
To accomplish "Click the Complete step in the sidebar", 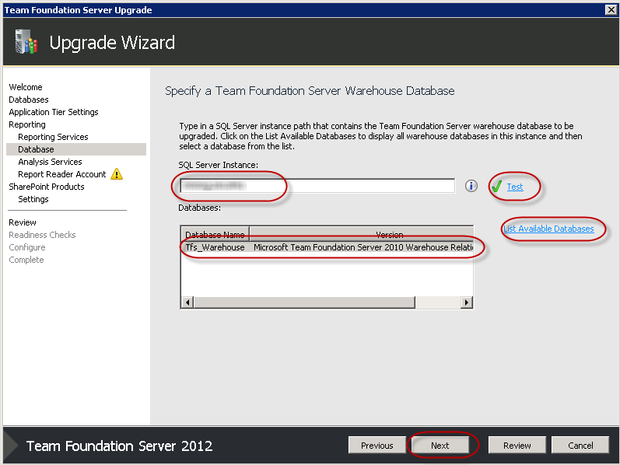I will click(x=26, y=260).
